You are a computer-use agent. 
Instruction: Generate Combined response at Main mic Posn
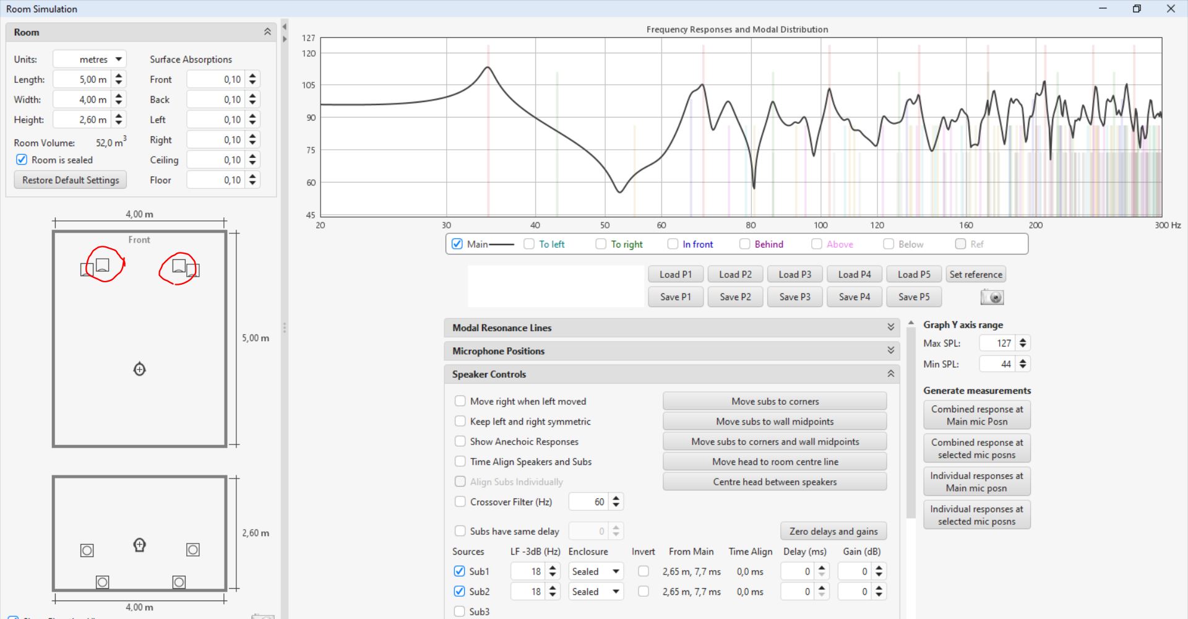click(977, 415)
